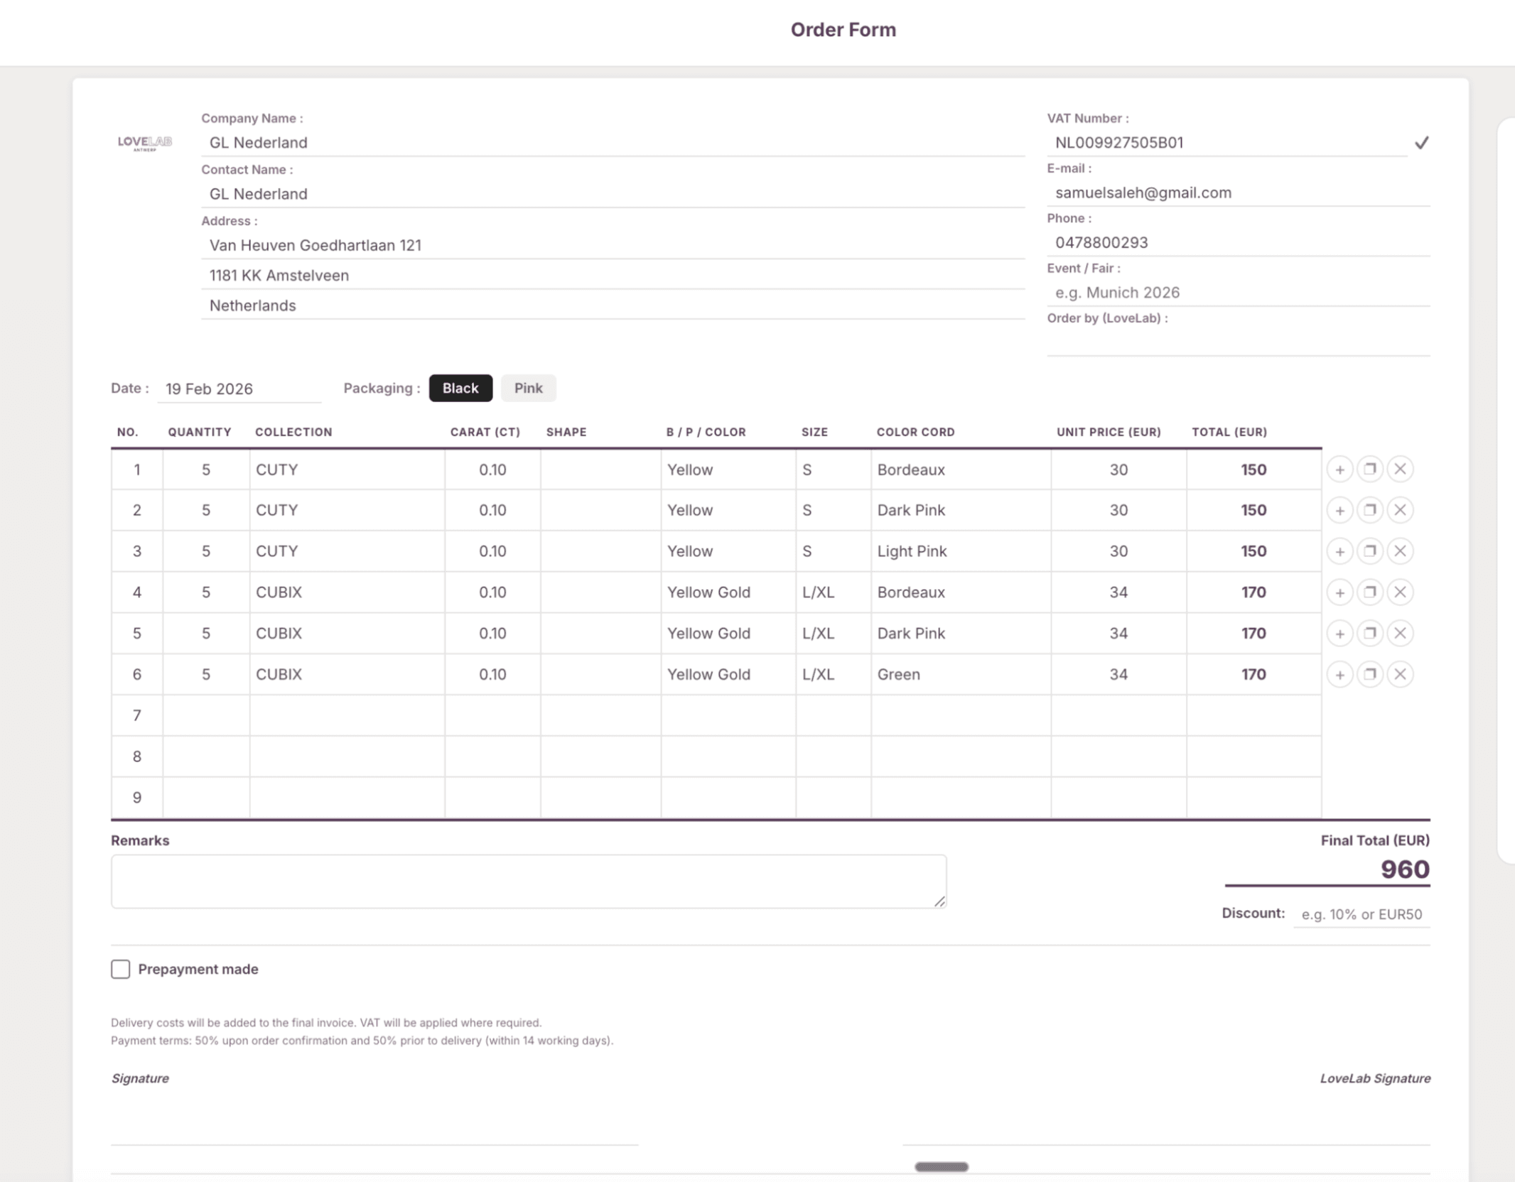
Task: Duplicate the first CUTY Yellow Bordeaux row
Action: coord(1371,470)
